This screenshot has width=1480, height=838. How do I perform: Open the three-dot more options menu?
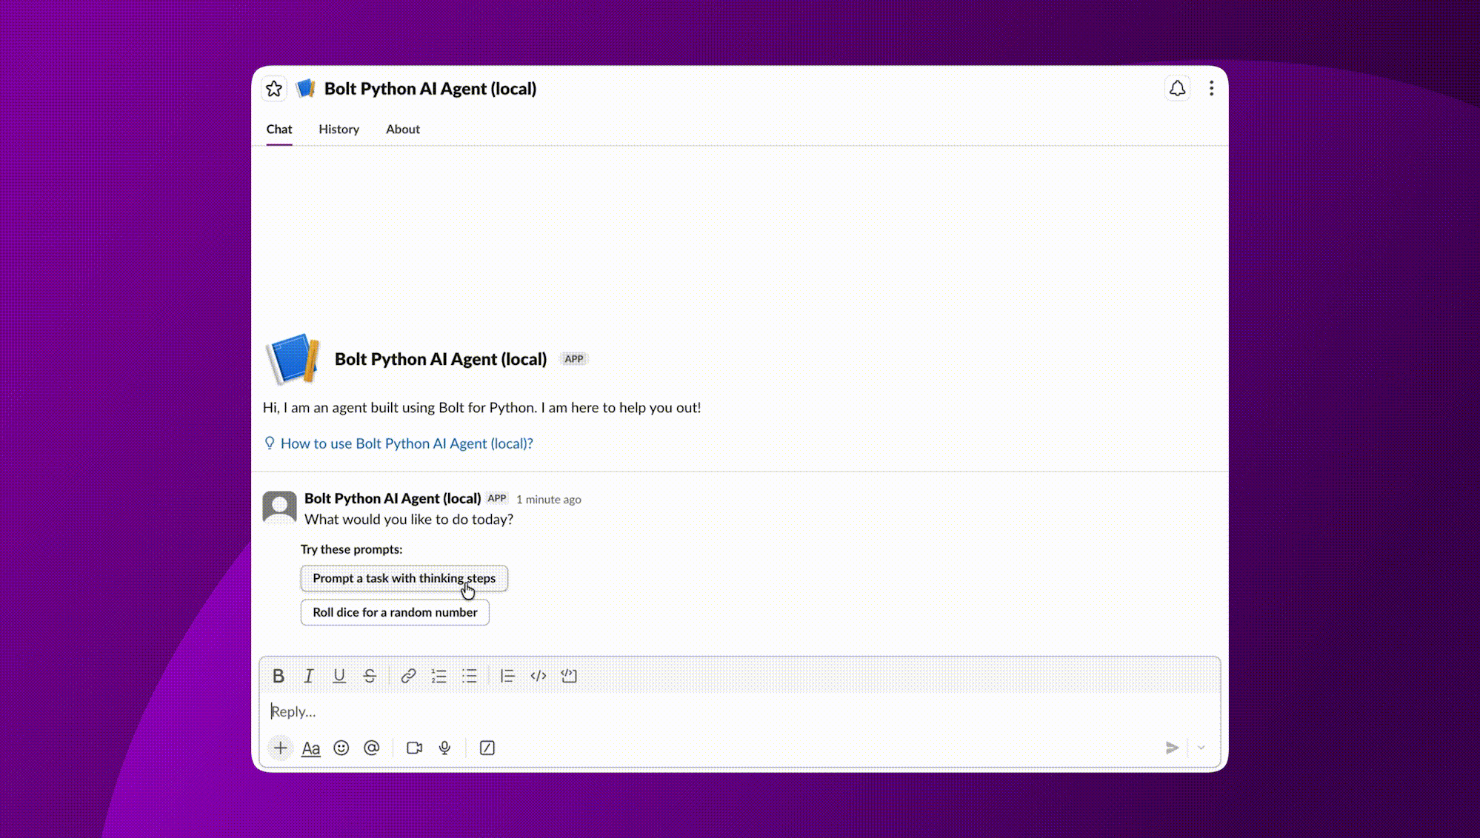click(1211, 89)
